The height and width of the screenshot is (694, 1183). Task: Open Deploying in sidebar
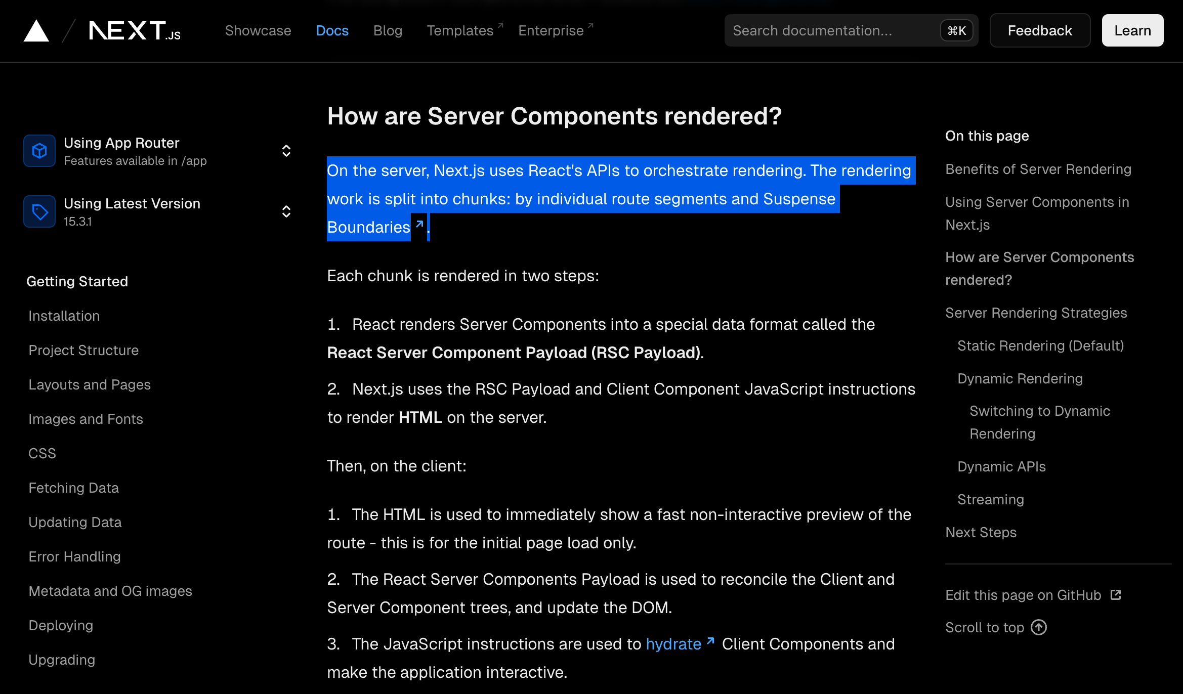[x=61, y=625]
